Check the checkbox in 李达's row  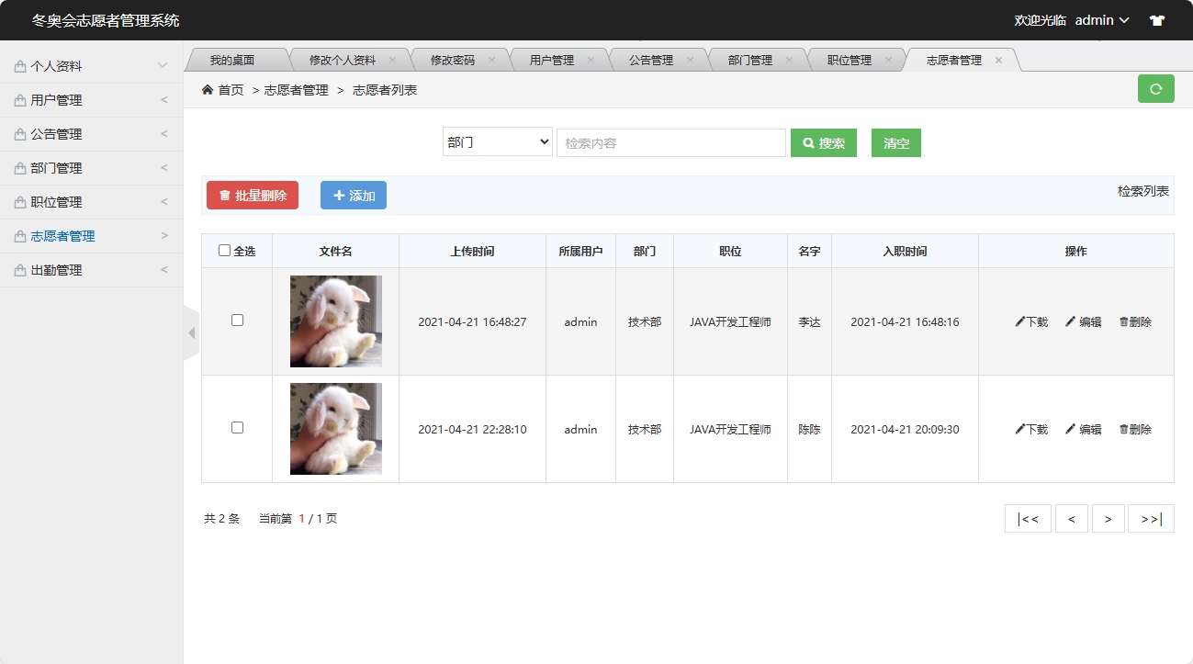tap(237, 321)
